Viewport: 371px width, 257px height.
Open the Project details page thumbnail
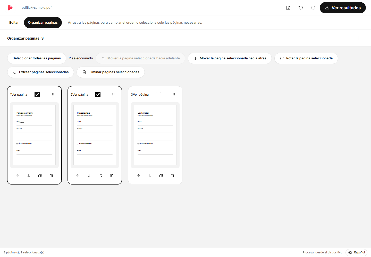tap(95, 135)
